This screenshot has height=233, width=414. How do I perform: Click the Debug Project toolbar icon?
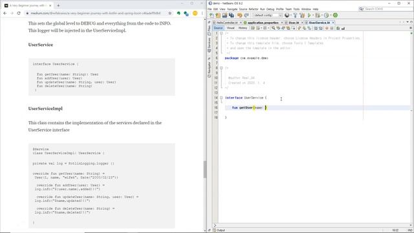tap(318, 16)
